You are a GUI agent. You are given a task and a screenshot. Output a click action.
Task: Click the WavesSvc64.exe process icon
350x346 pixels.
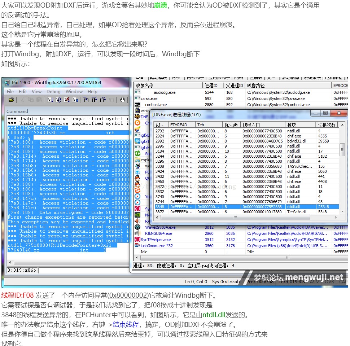coord(137,227)
